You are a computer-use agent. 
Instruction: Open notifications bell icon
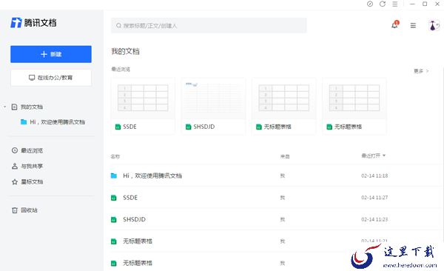click(394, 25)
